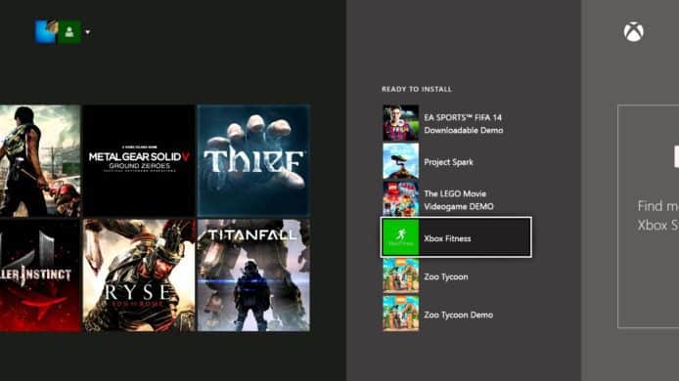Click the Zoo Tycoon Demo cover icon
This screenshot has width=679, height=381.
tap(400, 314)
